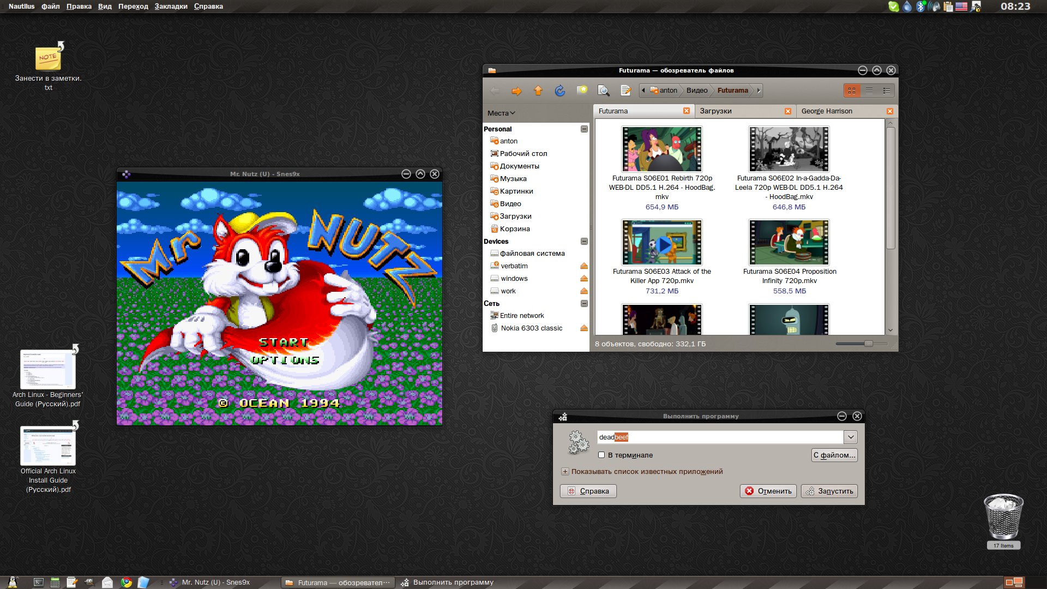Open the mail envelope launcher in the bottom panel
Image resolution: width=1047 pixels, height=589 pixels.
click(107, 582)
